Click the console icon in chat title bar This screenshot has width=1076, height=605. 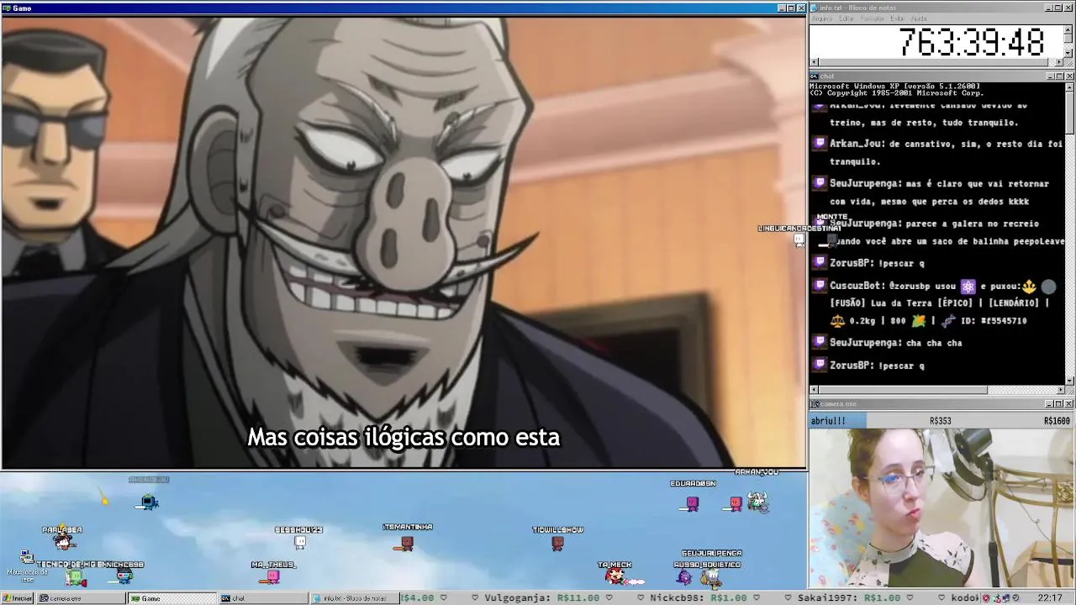[815, 76]
